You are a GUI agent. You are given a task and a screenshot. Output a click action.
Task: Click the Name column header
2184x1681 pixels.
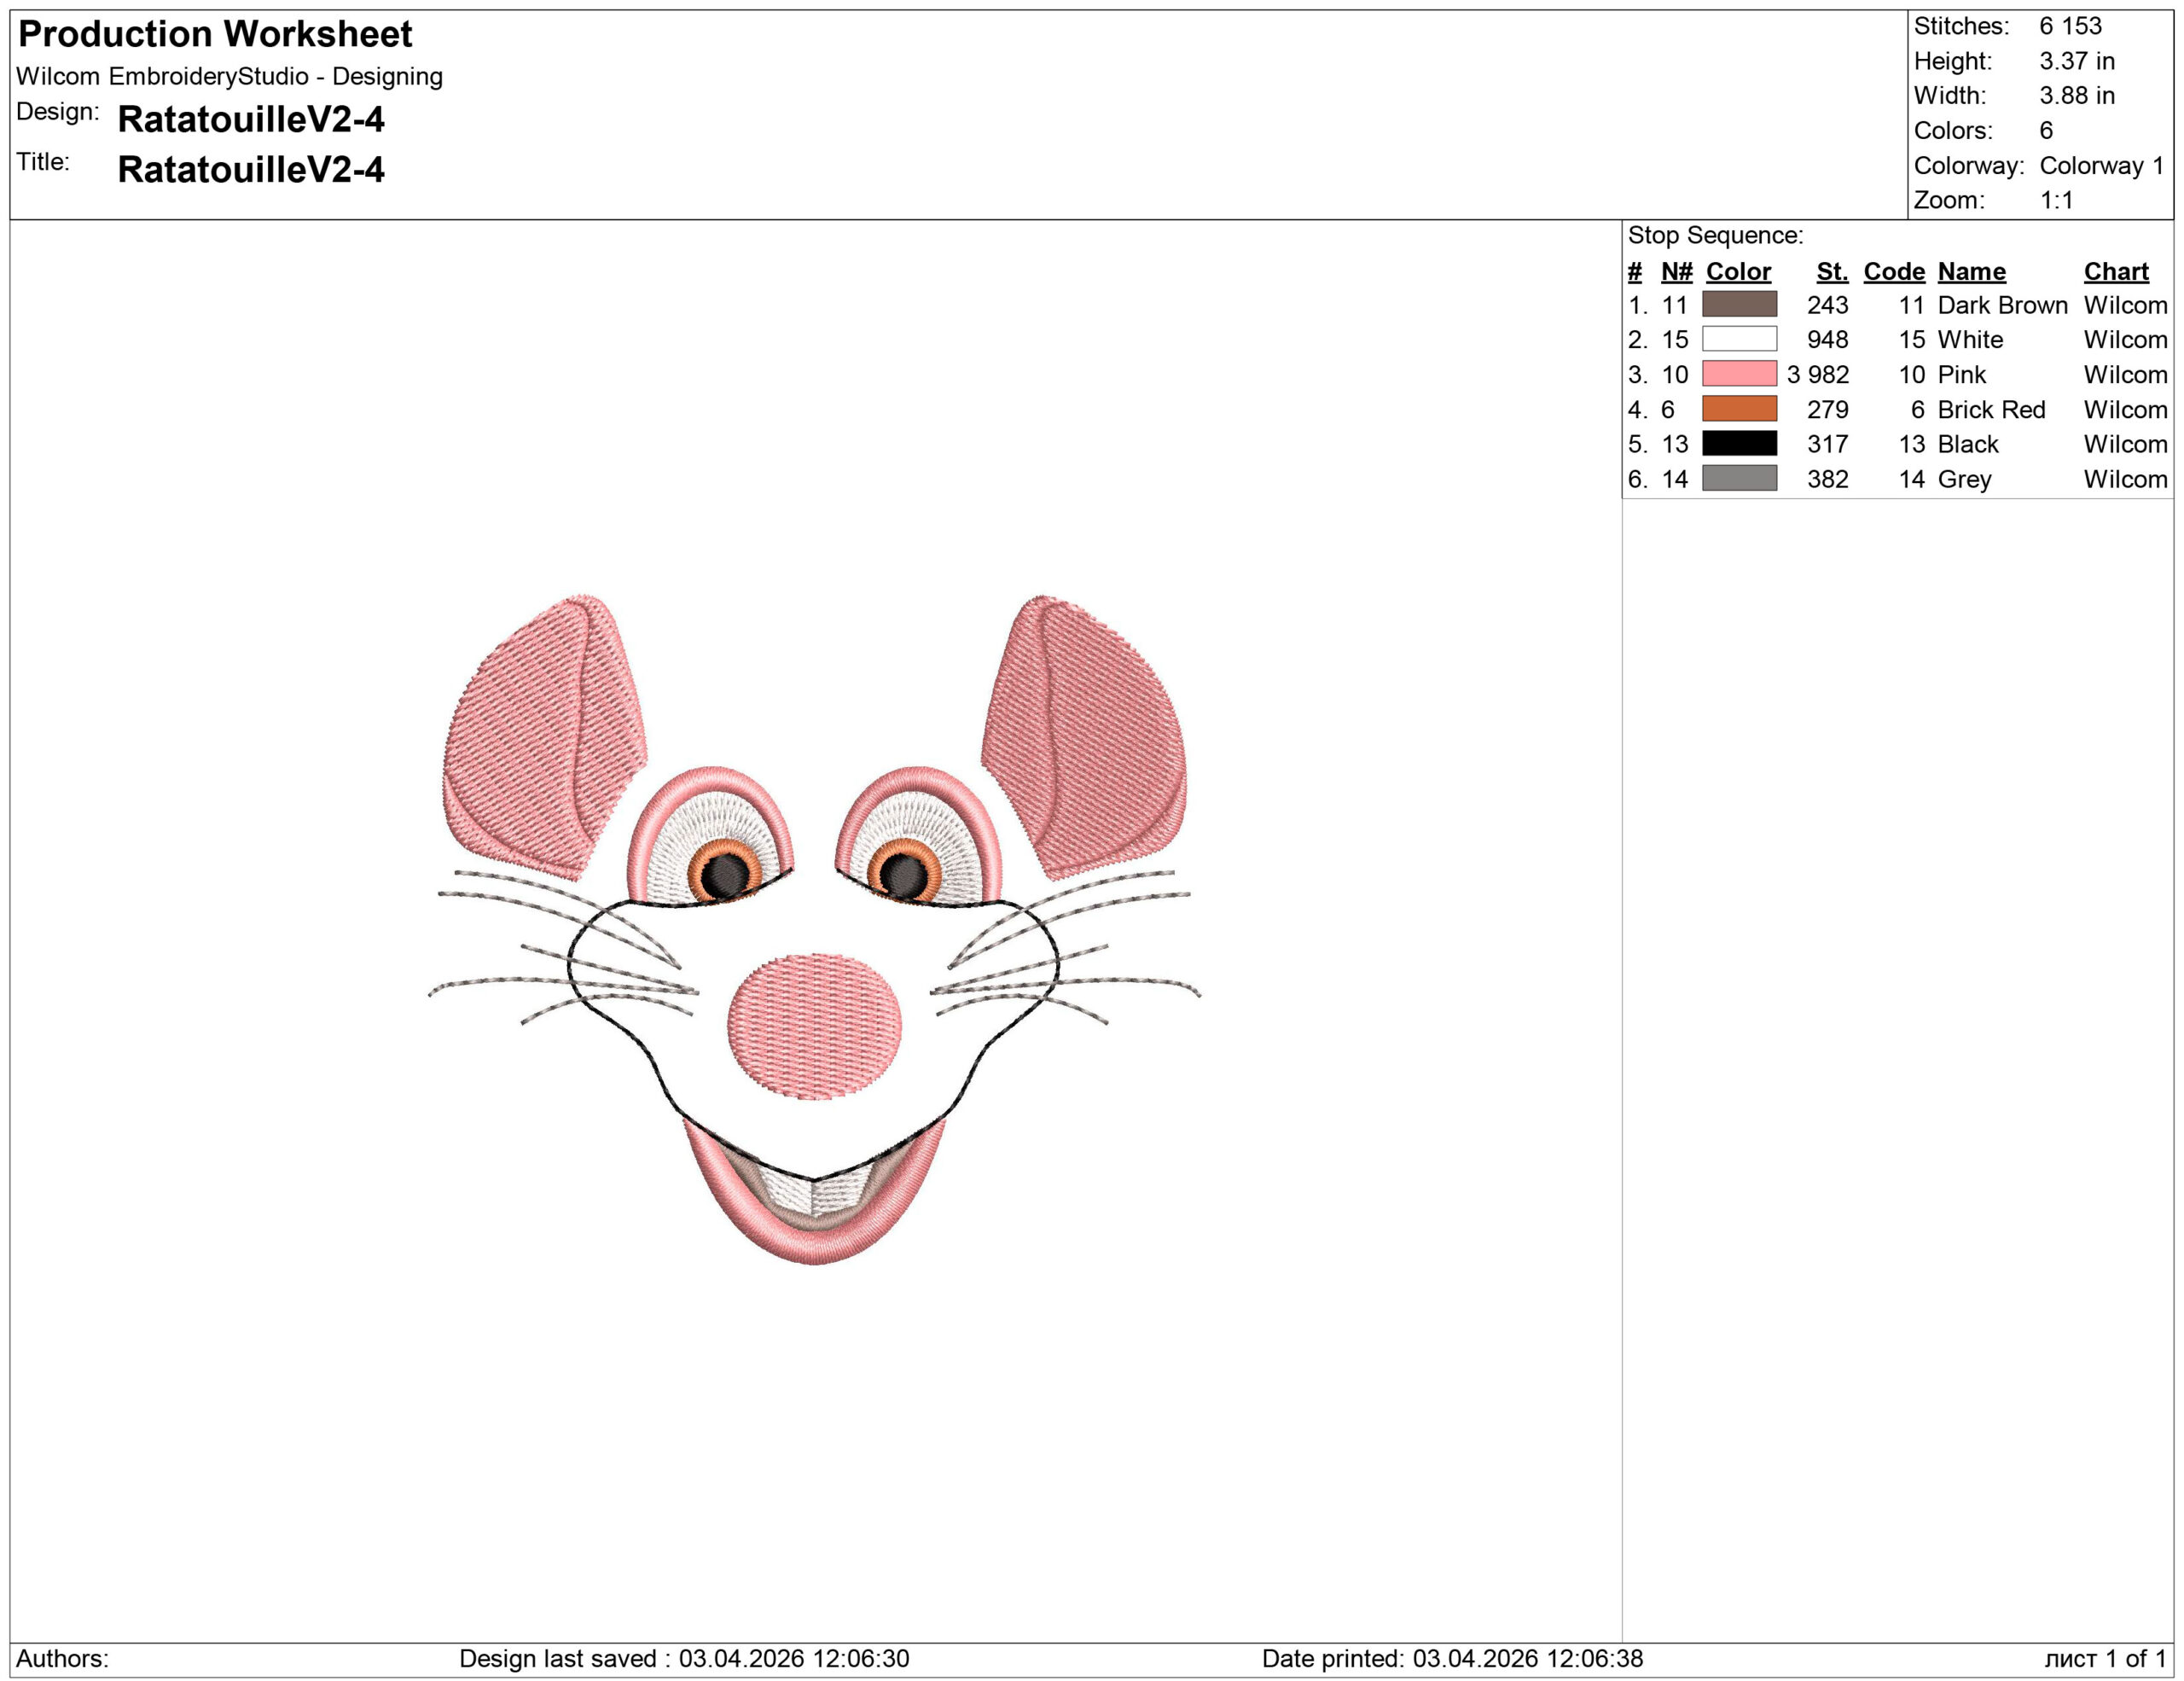point(1971,271)
